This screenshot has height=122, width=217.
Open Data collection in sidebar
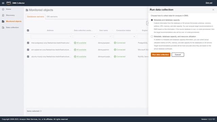(x=12, y=27)
